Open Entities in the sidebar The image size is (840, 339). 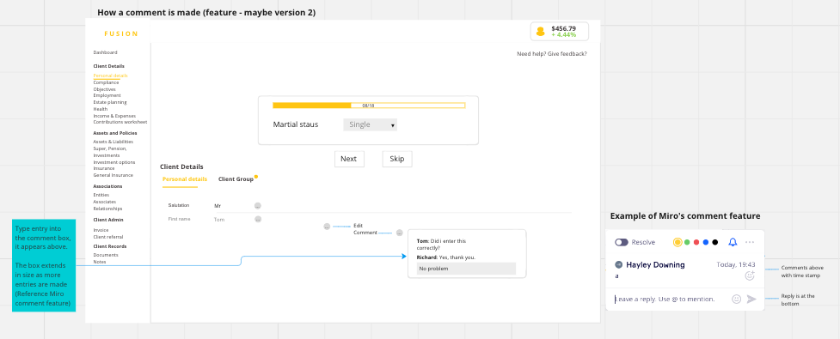point(101,195)
